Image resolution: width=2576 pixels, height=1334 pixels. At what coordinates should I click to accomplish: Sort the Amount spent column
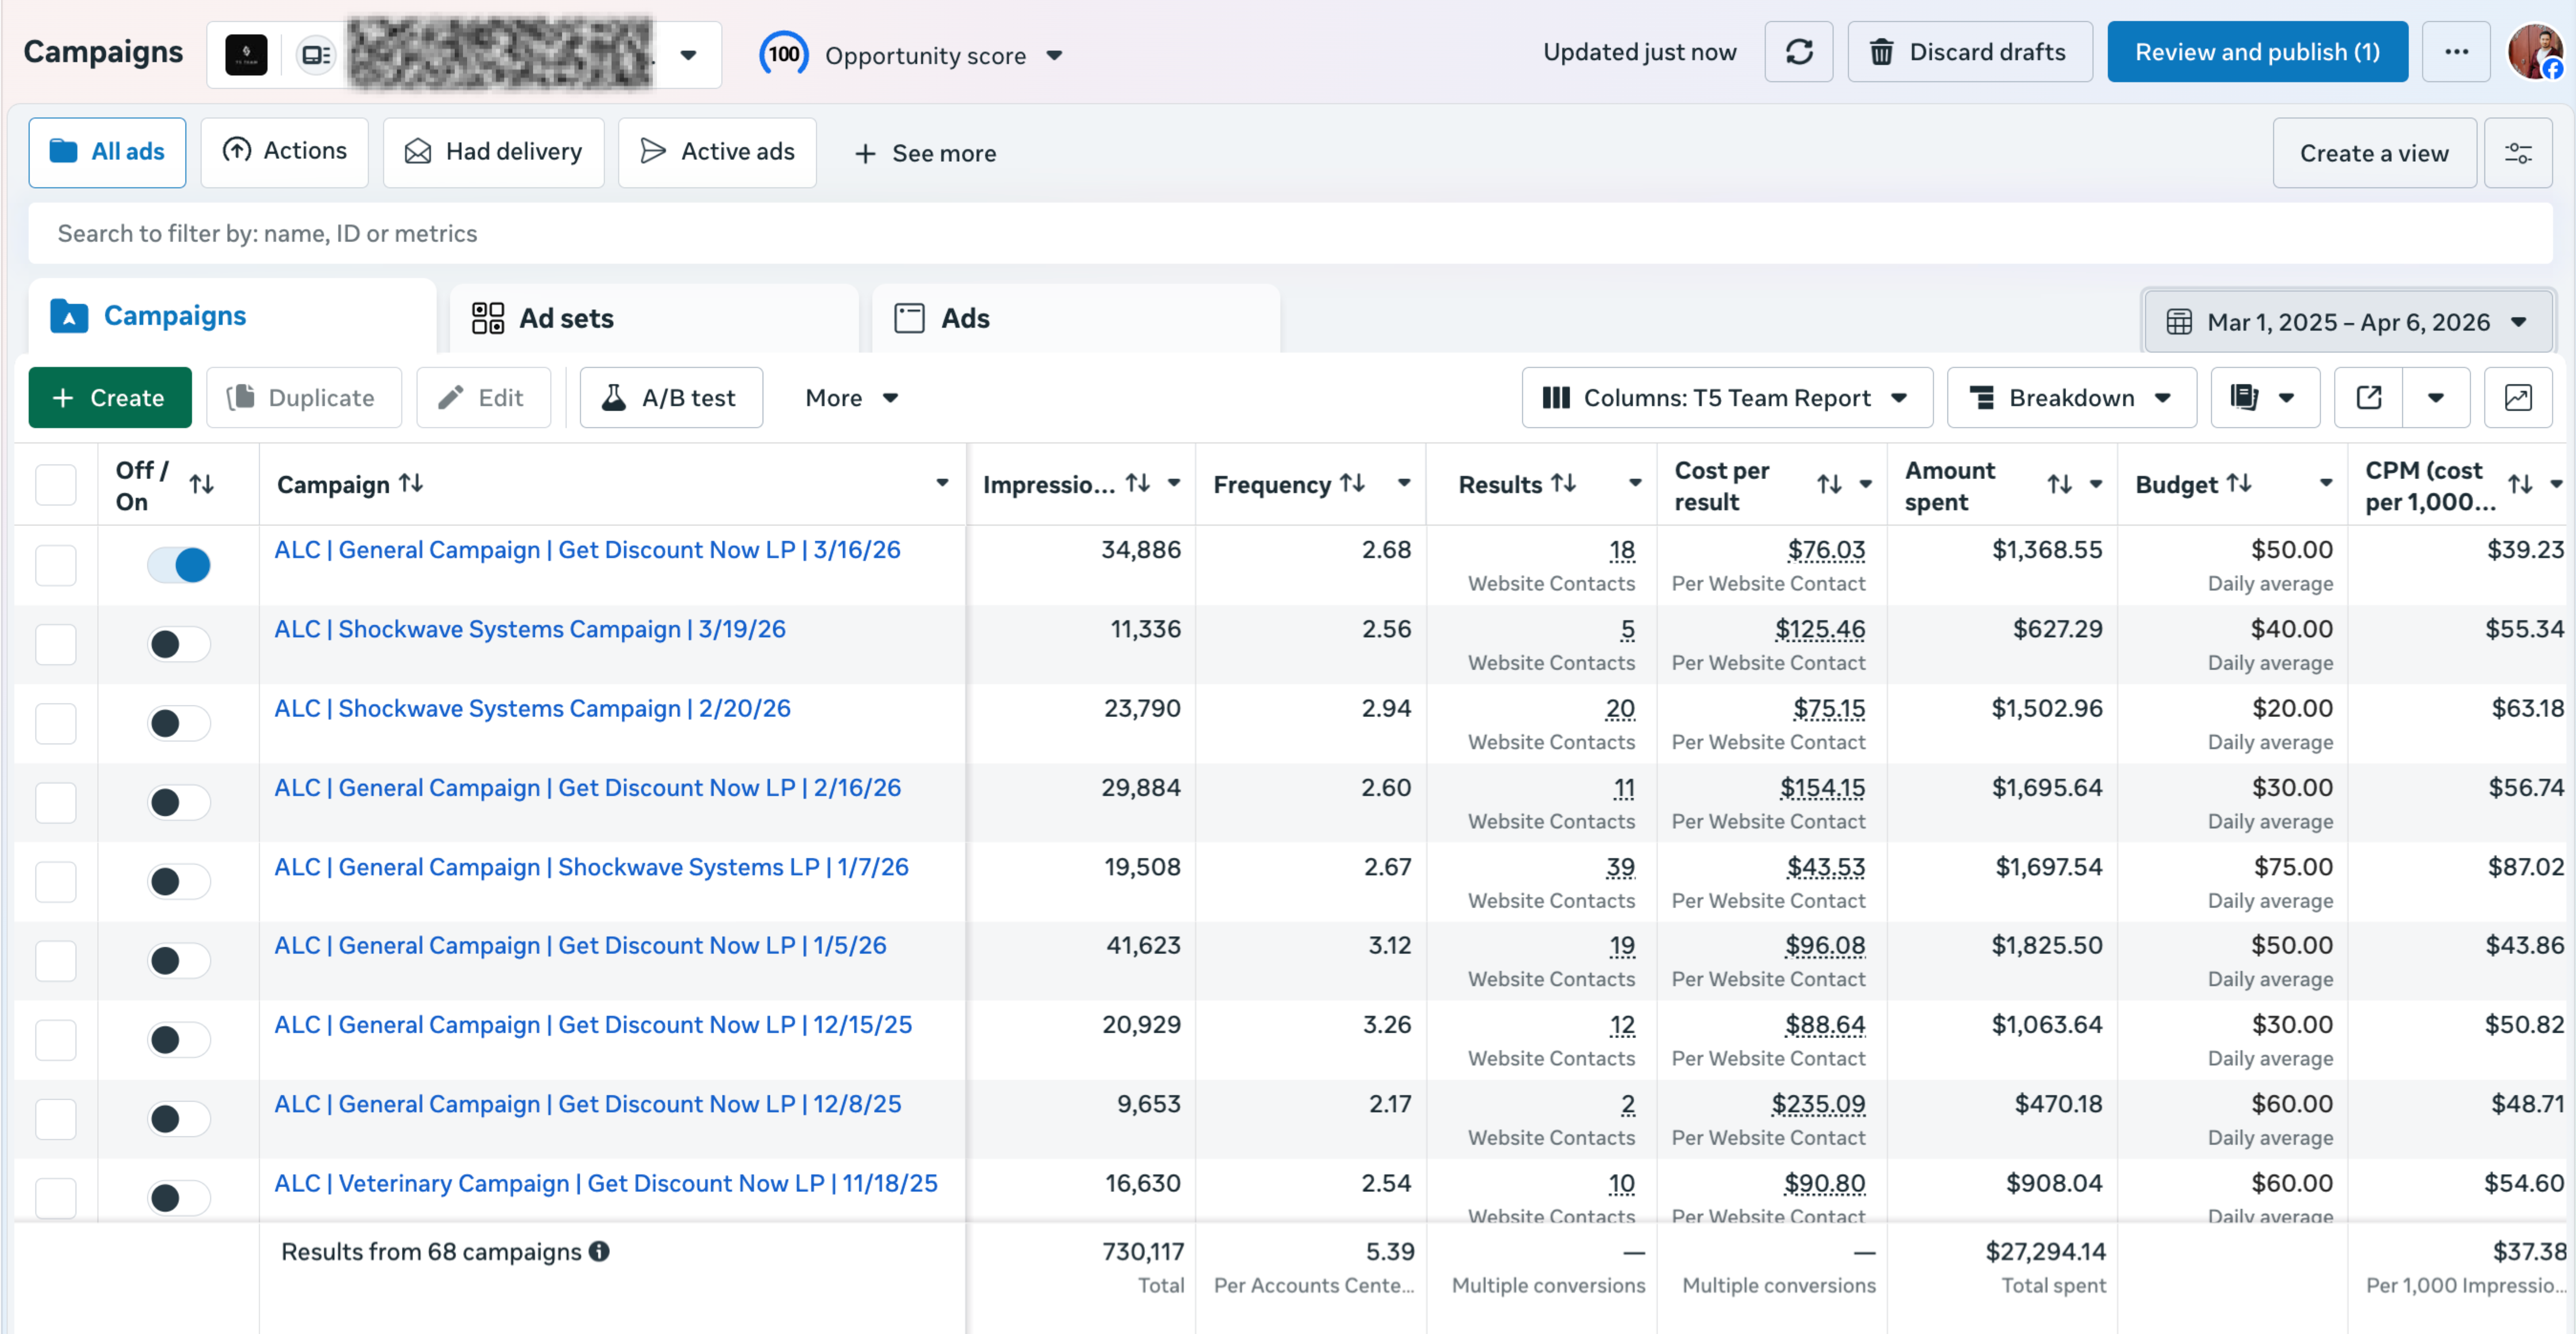tap(2059, 485)
